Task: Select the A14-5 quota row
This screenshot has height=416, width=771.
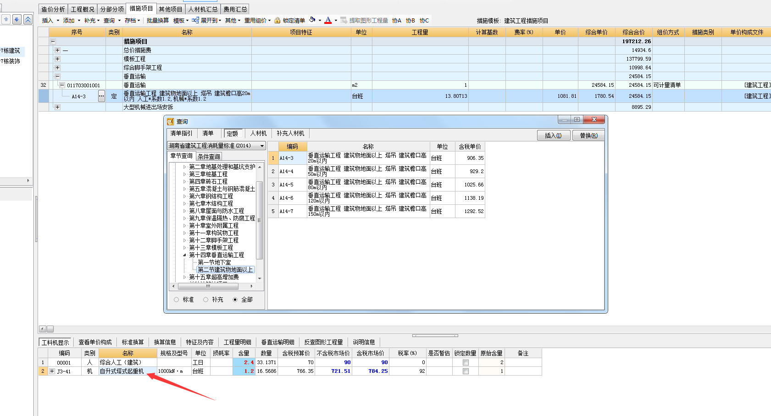Action: click(376, 185)
